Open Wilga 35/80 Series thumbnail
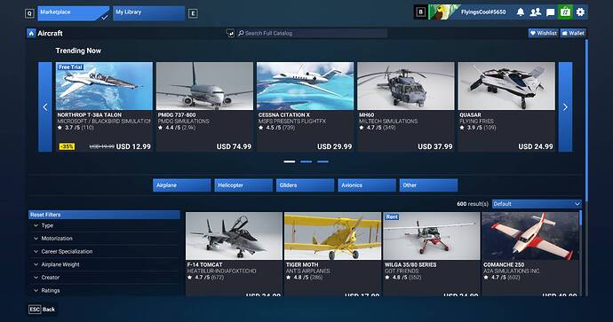 pos(432,236)
